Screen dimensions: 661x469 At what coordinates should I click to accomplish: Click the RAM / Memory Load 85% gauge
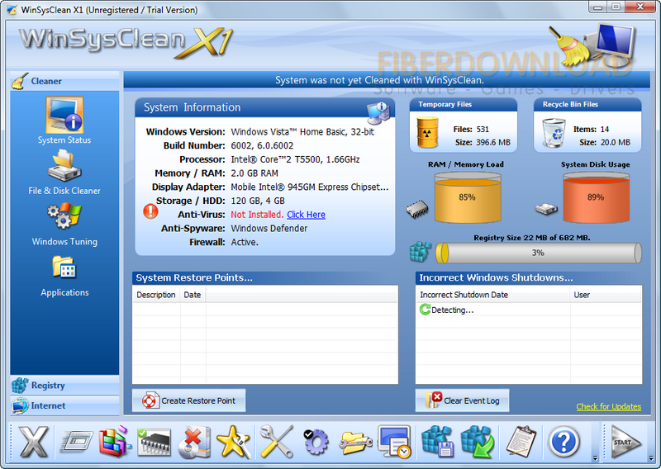(x=468, y=197)
